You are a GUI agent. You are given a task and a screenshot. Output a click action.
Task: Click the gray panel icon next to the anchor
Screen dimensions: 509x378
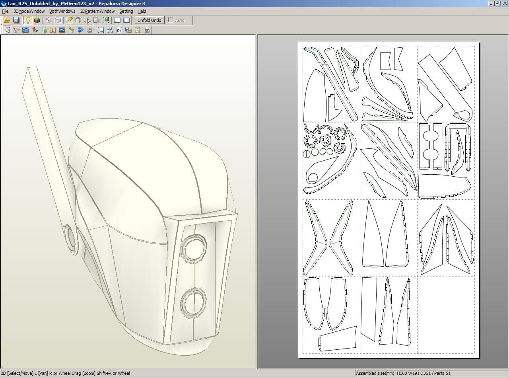(x=97, y=20)
